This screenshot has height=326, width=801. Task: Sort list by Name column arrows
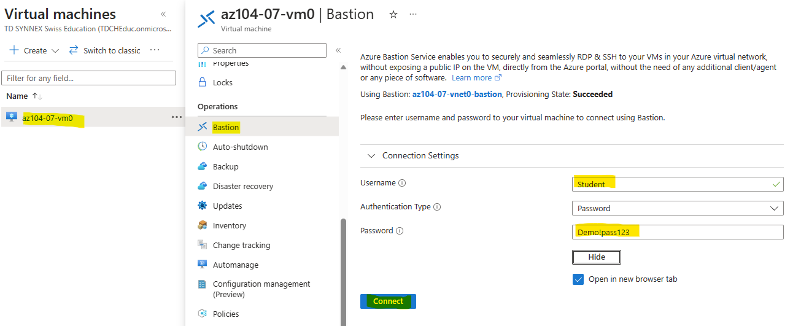pos(37,96)
